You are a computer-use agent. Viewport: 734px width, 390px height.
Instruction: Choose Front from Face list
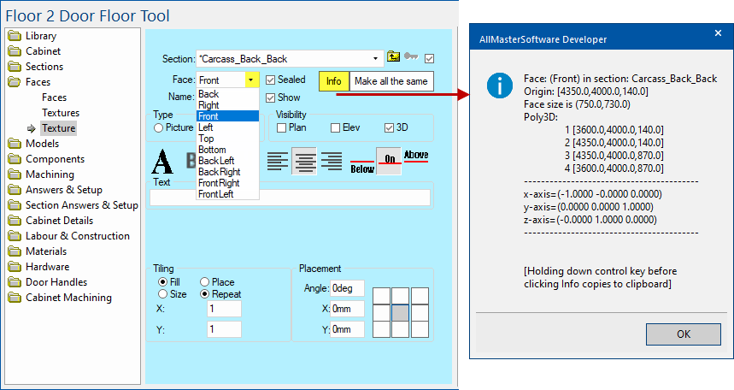click(x=227, y=116)
